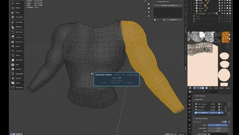
Task: Open shape key specials dropdown arrow
Action: (x=229, y=109)
